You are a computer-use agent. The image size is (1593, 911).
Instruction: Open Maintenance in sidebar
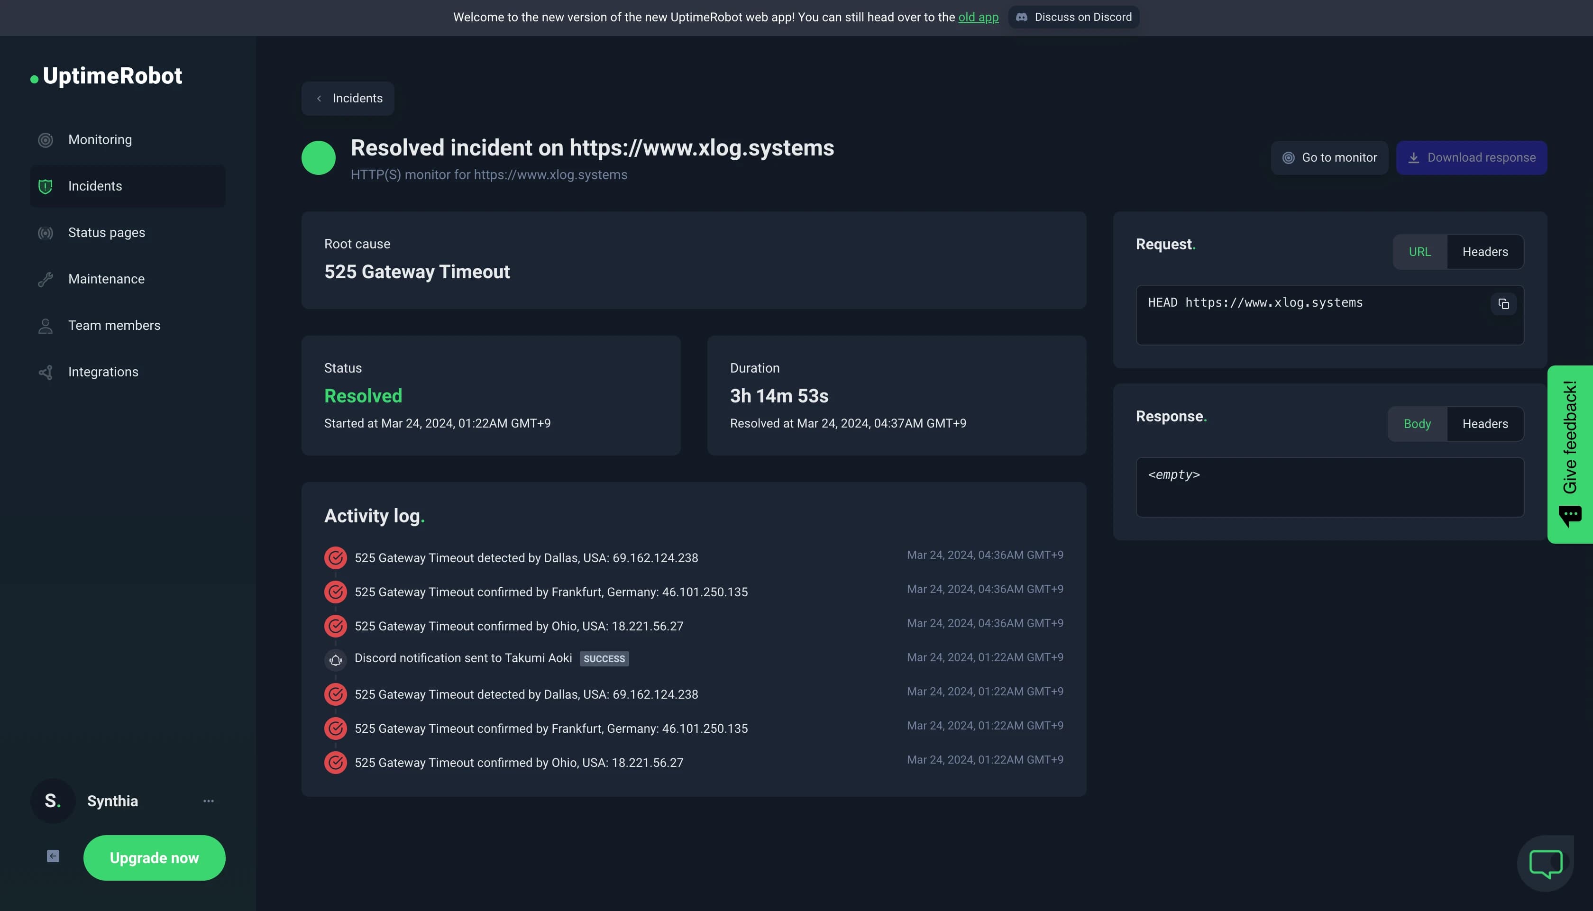point(128,279)
